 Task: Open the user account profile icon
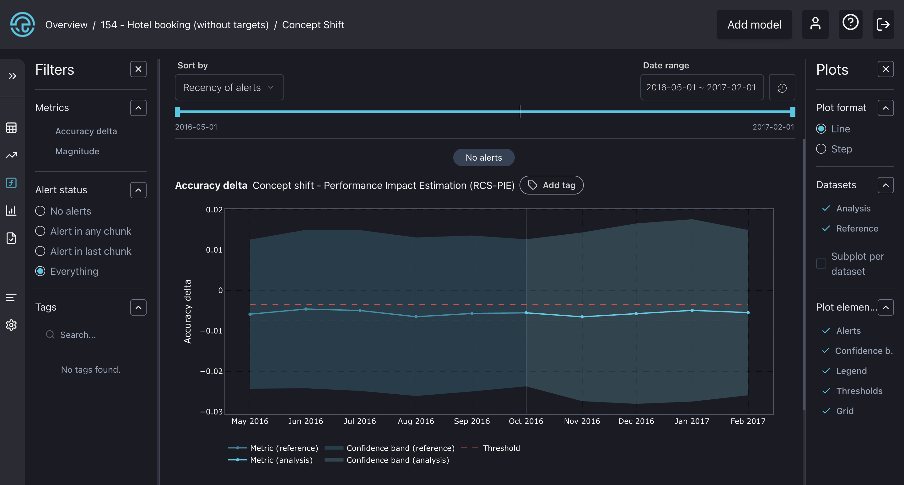[815, 24]
